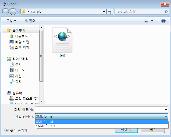Click the 로컬 디스크 drive icon
Viewport: 171px width, 137px height.
pos(12,99)
